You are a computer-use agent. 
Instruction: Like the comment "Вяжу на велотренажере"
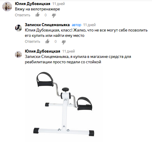(38, 15)
